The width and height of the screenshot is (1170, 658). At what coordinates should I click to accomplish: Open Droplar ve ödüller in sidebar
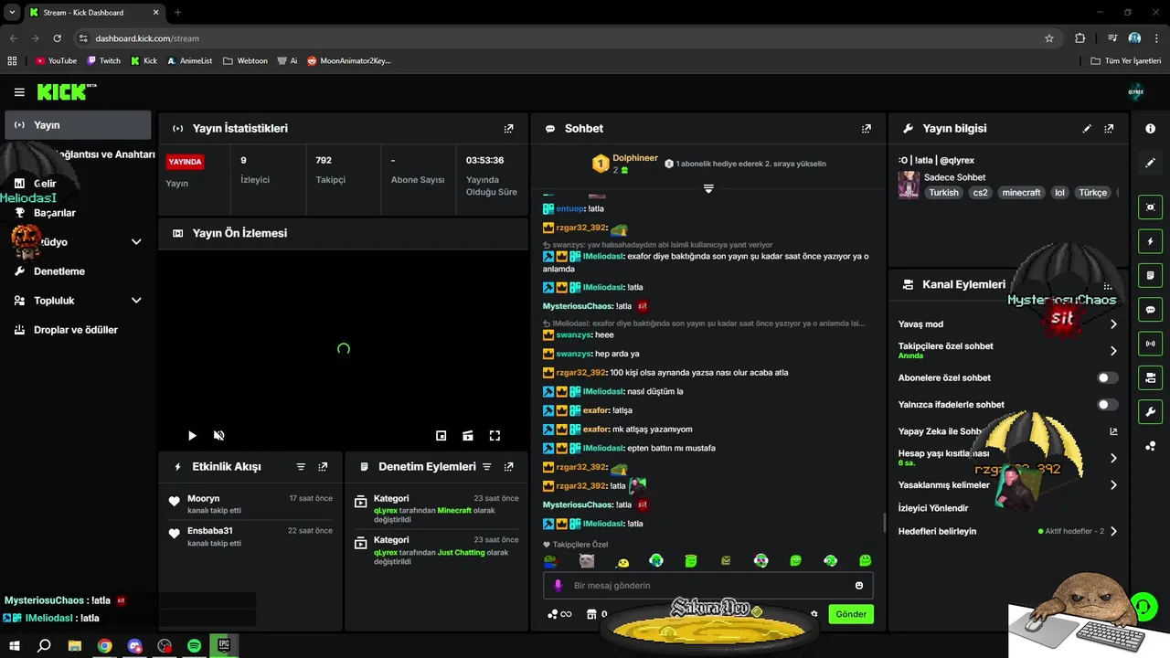click(x=78, y=330)
